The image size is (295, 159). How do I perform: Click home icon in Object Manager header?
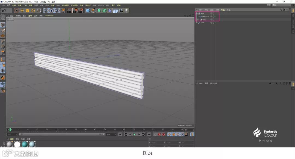point(284,10)
